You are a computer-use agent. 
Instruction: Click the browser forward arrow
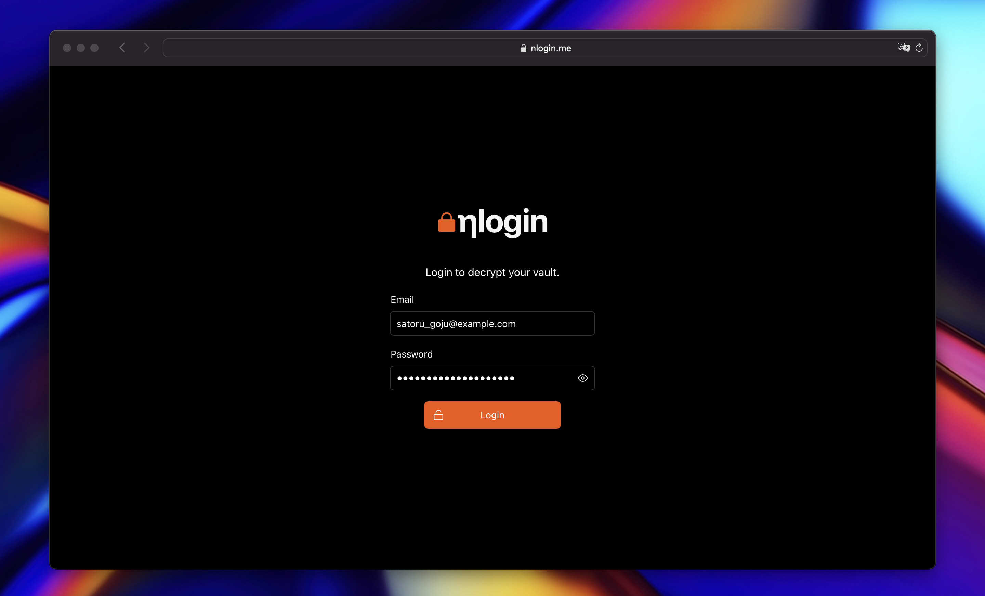point(146,48)
